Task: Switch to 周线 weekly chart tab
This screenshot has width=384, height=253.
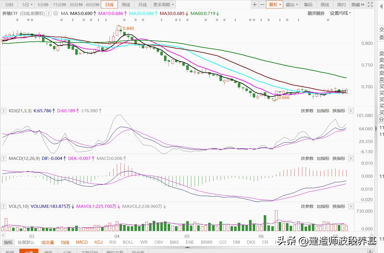Action: [126, 5]
